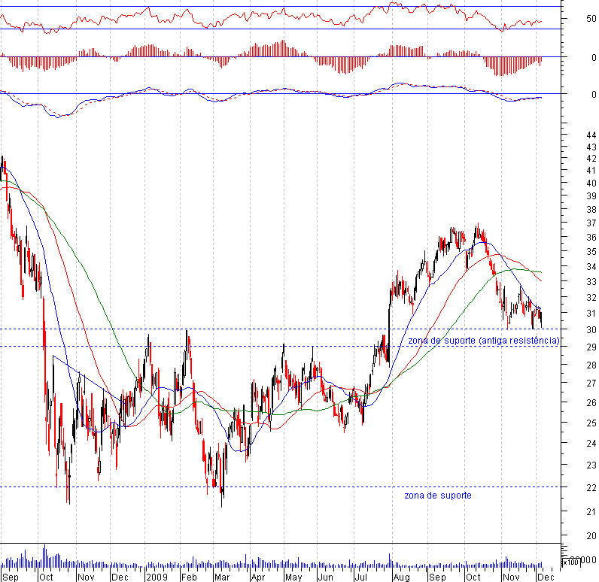Image resolution: width=599 pixels, height=582 pixels.
Task: Click price axis label 33
Action: 591,282
